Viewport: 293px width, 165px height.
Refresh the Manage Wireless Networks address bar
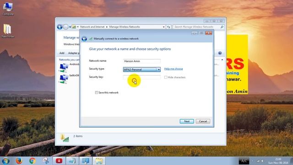(x=168, y=27)
